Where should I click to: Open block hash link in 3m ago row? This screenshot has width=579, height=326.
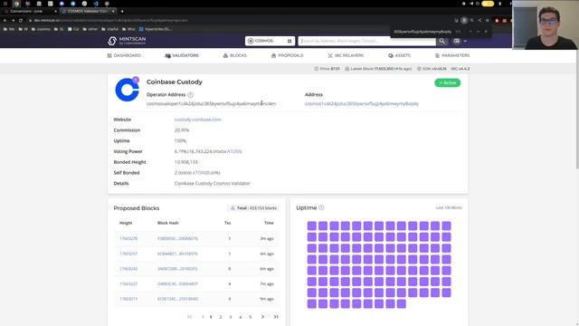point(177,239)
